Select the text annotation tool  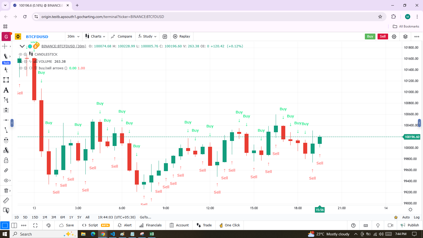pos(6,90)
